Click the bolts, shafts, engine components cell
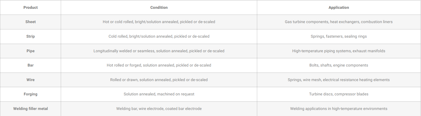This screenshot has height=116, width=421. 339,65
